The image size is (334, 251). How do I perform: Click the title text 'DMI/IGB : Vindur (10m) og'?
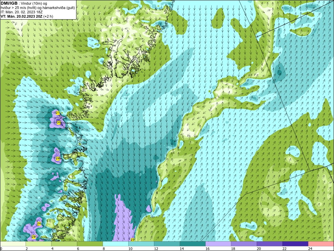point(24,3)
